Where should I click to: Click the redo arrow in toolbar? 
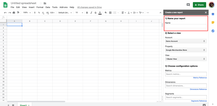coord(9,12)
